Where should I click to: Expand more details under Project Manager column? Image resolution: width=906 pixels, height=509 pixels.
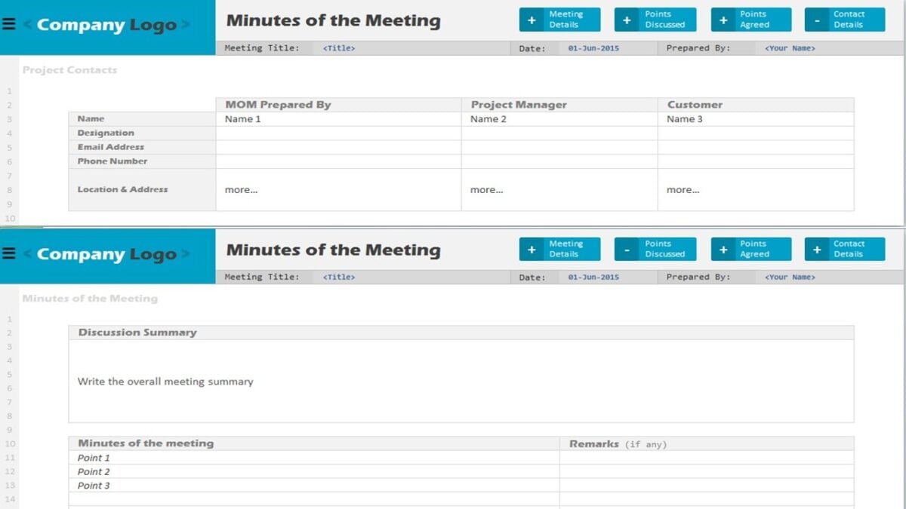pos(486,189)
